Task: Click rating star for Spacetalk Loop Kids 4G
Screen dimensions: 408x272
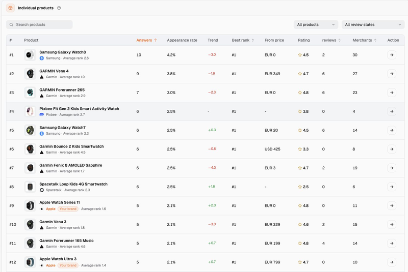Action: [300, 187]
